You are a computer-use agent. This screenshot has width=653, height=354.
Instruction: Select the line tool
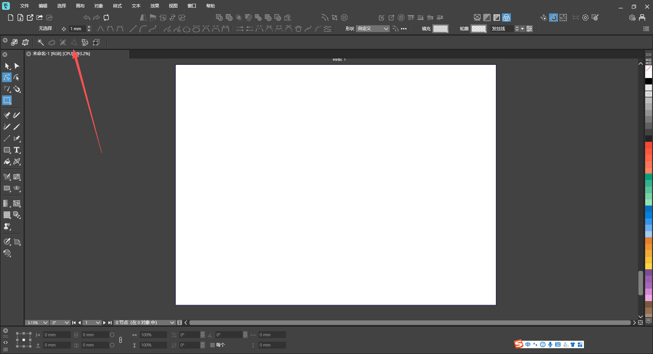[7, 139]
